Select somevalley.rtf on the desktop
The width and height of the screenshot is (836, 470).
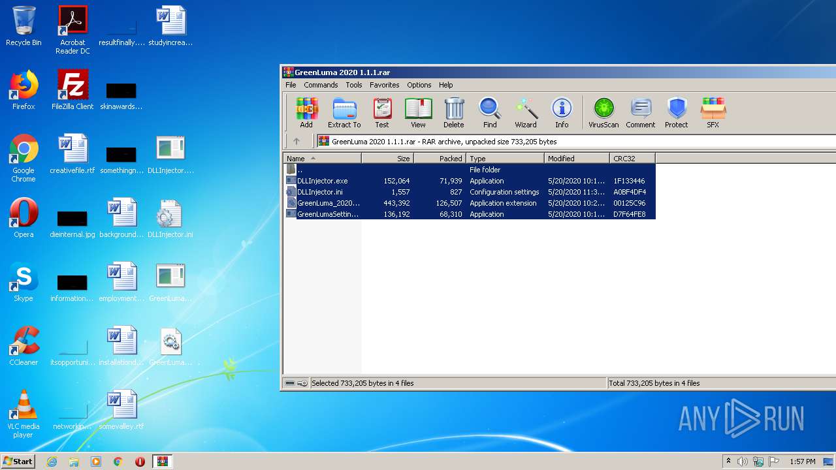(121, 410)
